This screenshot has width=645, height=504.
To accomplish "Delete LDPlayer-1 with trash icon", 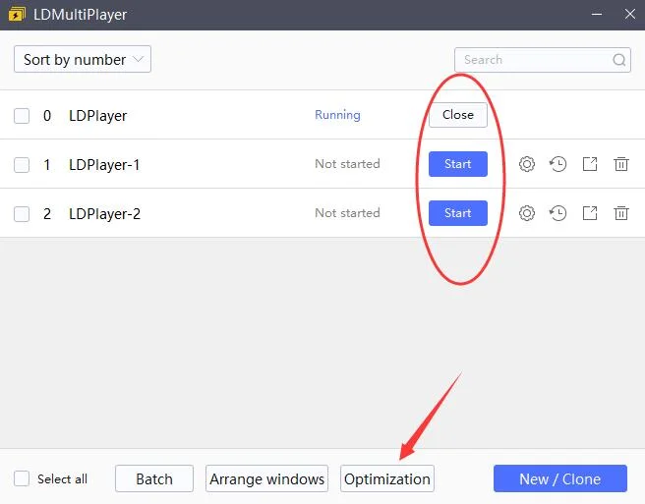I will [x=621, y=164].
